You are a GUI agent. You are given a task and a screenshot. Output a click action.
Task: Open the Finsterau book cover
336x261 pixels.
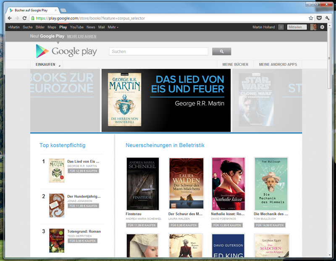143,184
